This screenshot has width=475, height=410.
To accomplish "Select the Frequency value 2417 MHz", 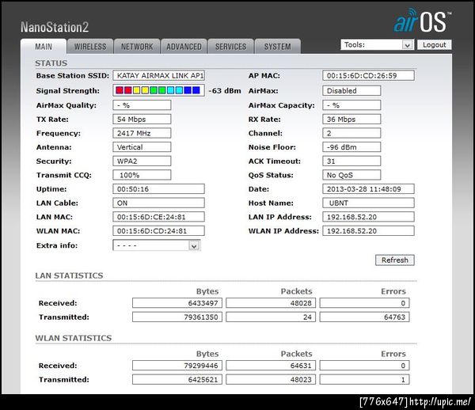I will (x=142, y=133).
